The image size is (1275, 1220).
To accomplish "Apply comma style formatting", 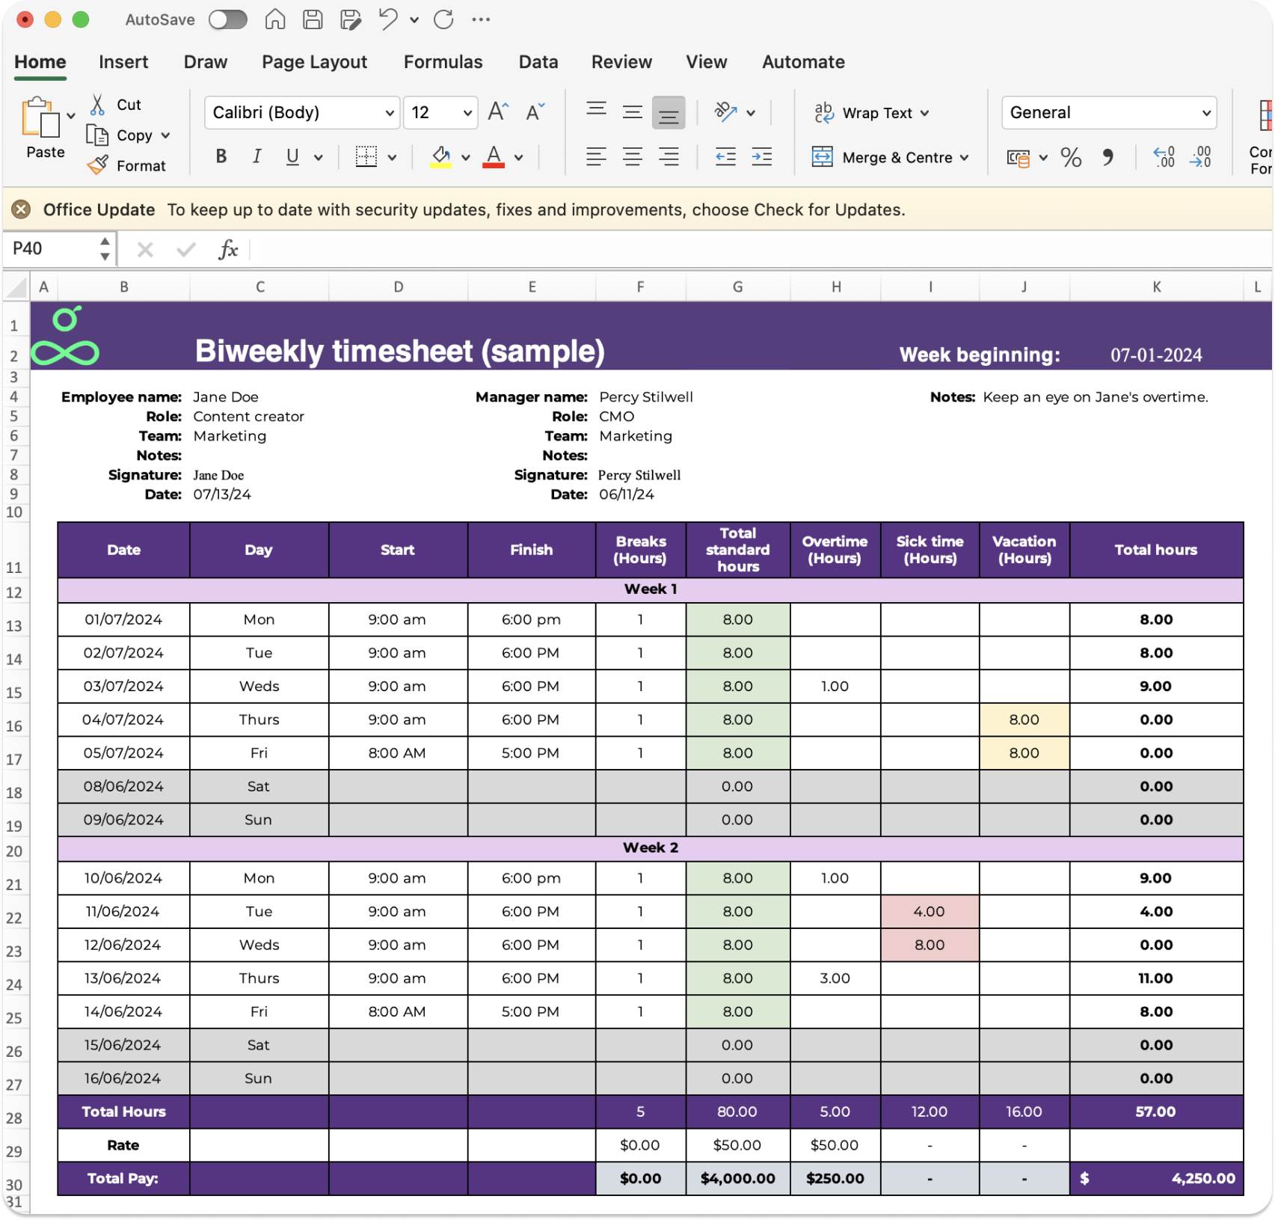I will 1106,158.
